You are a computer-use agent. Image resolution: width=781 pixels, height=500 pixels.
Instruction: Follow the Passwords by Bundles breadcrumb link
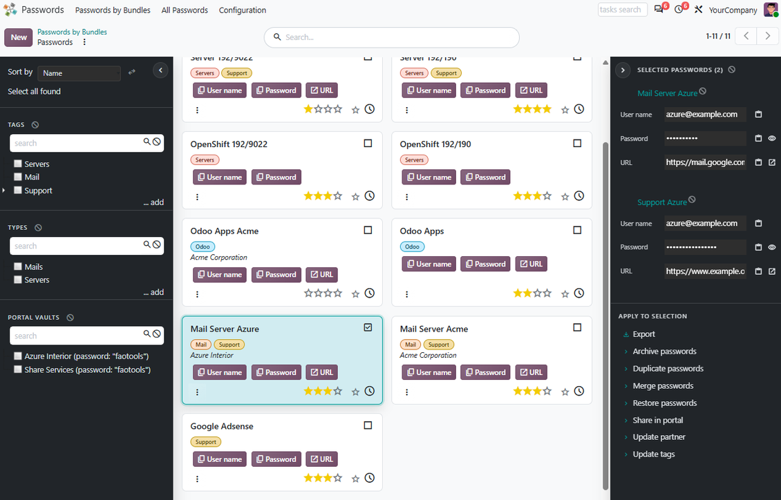(x=72, y=32)
